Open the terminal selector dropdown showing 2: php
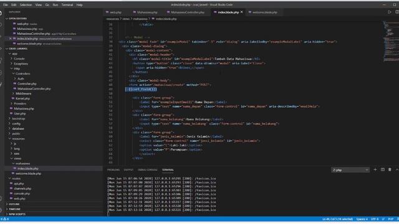The image size is (399, 224). (350, 170)
